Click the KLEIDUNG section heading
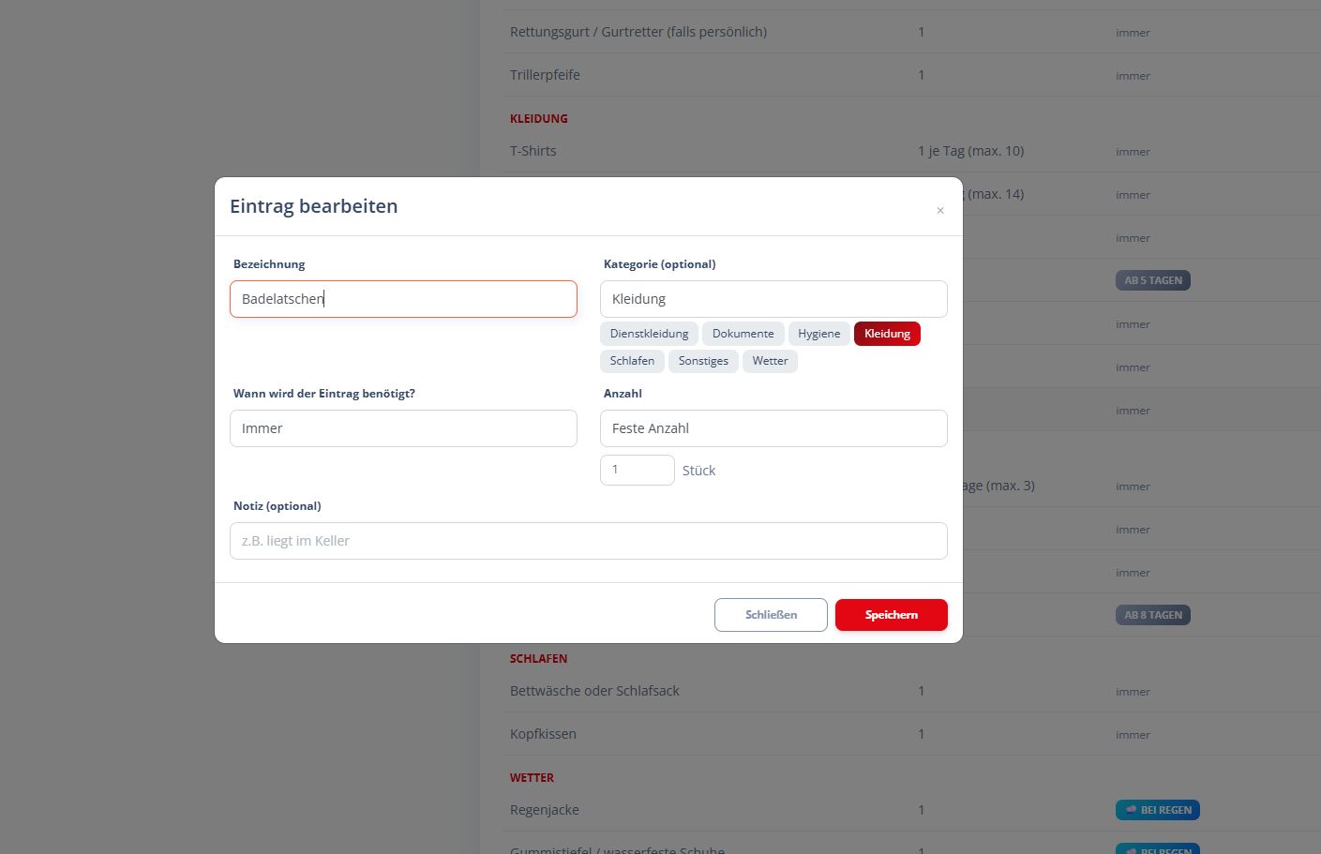 point(539,119)
